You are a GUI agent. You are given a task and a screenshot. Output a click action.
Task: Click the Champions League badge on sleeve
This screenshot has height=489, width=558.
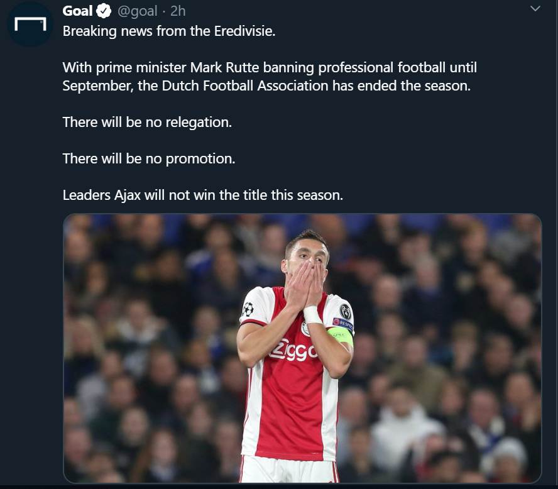pyautogui.click(x=248, y=309)
